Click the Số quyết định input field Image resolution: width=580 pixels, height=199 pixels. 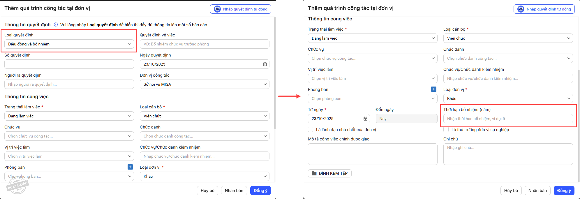[69, 64]
